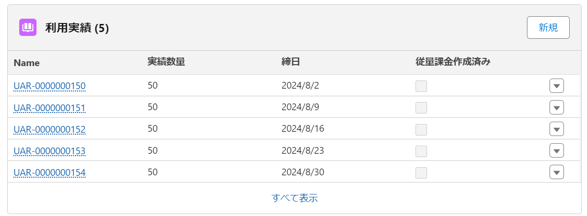Click the 利用実績 related list icon
Viewport: 587px width, 216px height.
point(28,27)
